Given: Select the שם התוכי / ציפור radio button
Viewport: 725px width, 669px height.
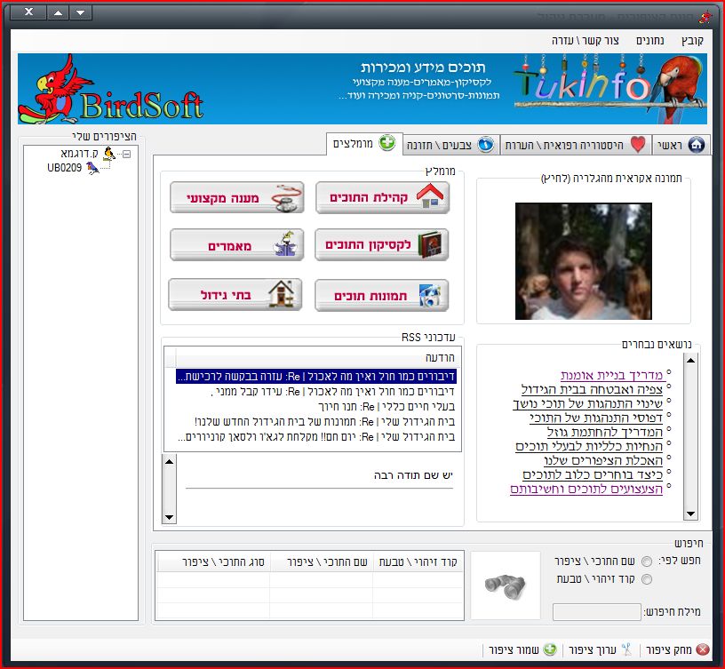Looking at the screenshot, I should pos(646,561).
